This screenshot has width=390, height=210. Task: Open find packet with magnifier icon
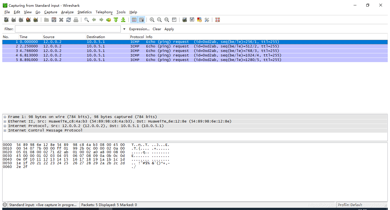[87, 20]
